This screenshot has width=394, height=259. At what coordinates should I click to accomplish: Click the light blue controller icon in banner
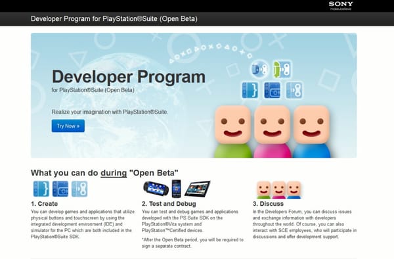294,90
